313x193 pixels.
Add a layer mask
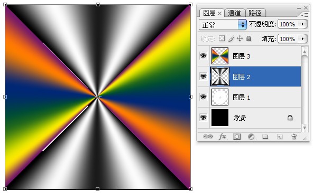click(x=237, y=137)
